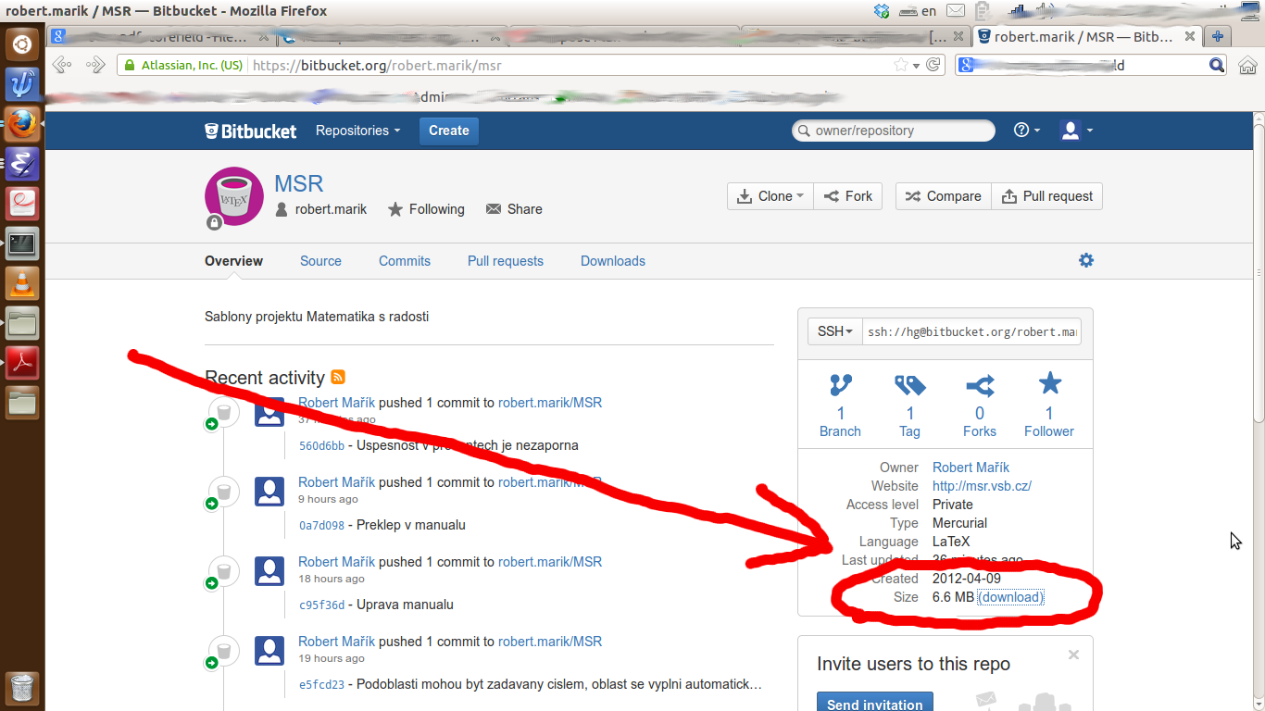Open commit c95f36d

coord(321,605)
